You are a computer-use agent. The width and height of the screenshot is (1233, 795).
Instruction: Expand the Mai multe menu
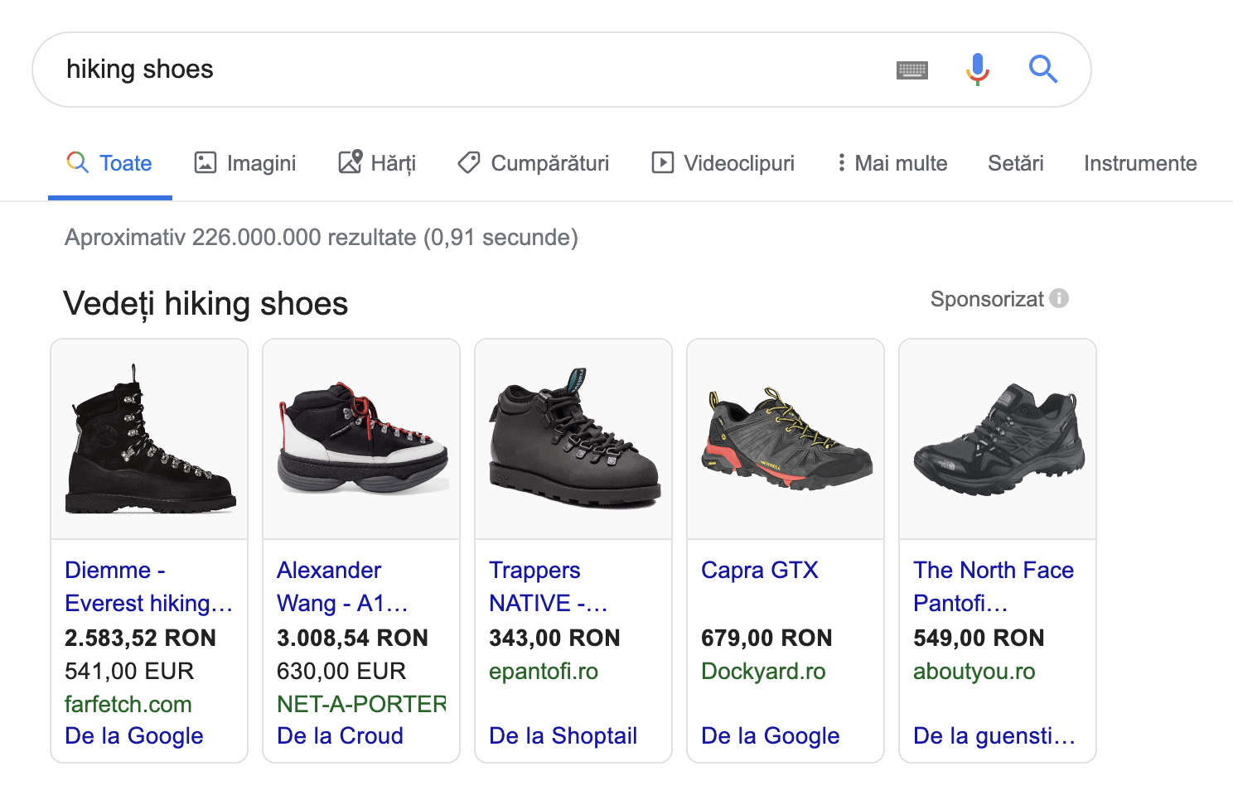pyautogui.click(x=892, y=163)
